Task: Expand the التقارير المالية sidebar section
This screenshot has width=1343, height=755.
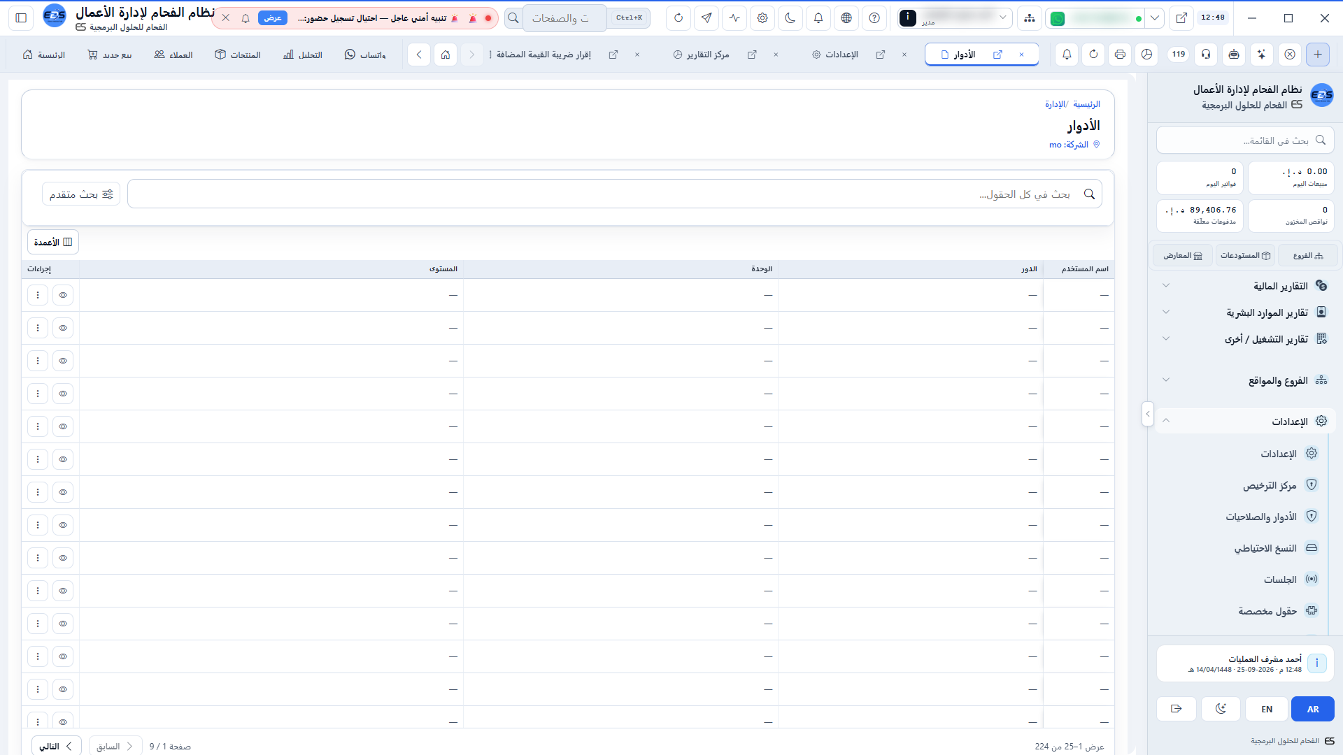Action: click(1244, 286)
